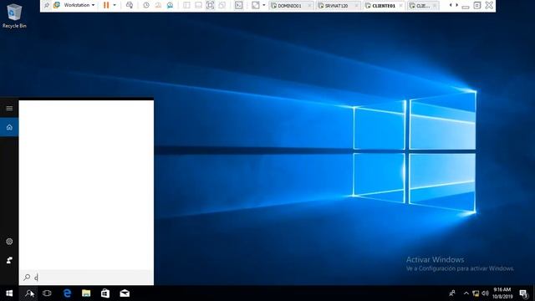Switch to the DOMINIO01 VM tab
The image size is (535, 301).
click(x=288, y=6)
